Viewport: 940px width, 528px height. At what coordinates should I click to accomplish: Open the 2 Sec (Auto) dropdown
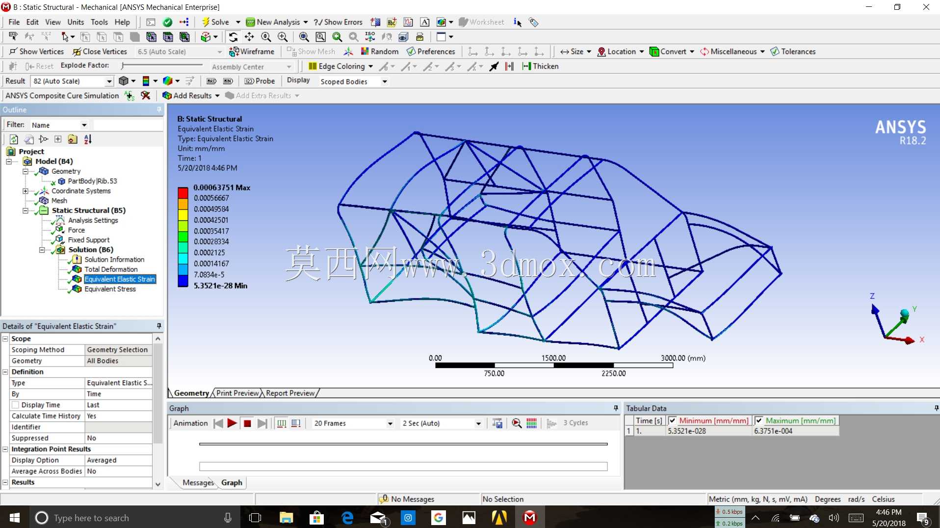(x=478, y=423)
